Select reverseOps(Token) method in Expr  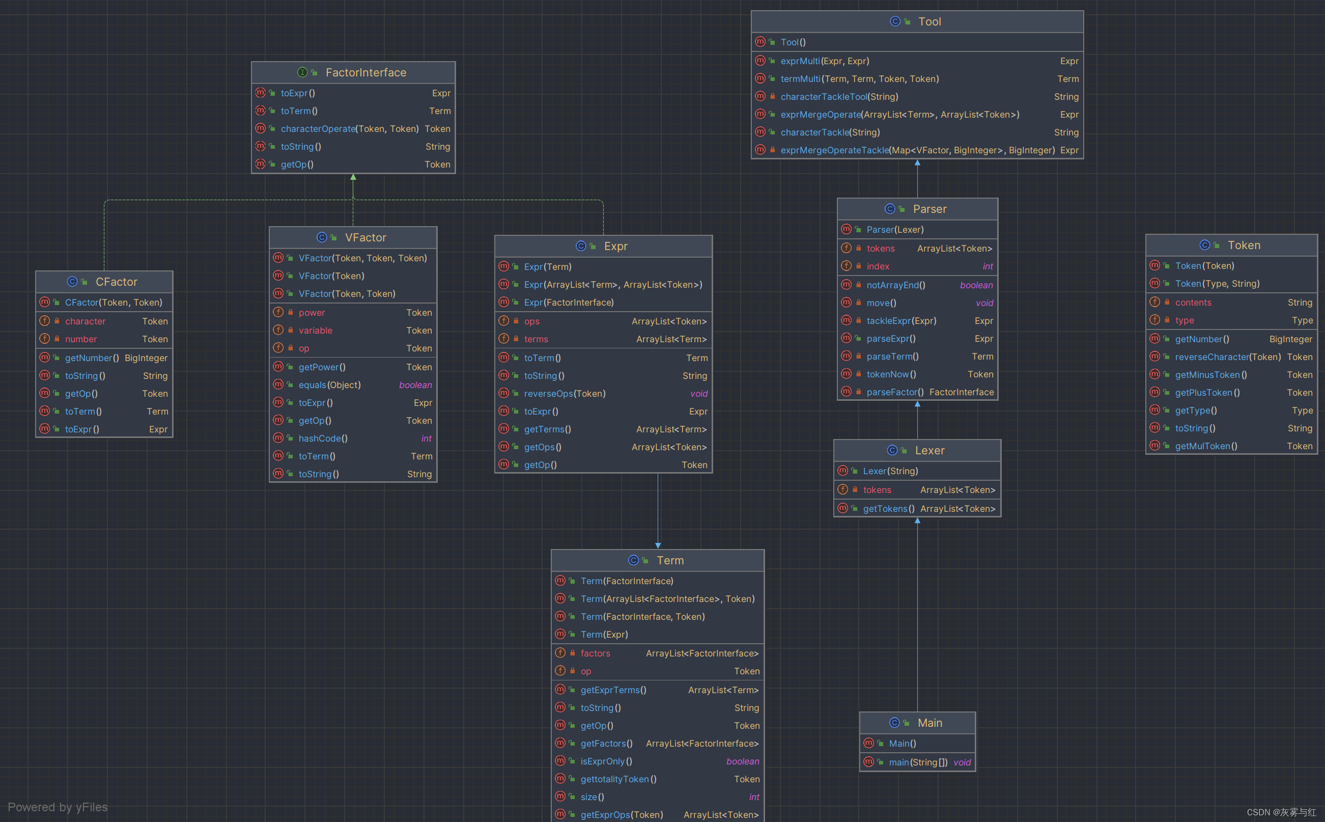603,394
